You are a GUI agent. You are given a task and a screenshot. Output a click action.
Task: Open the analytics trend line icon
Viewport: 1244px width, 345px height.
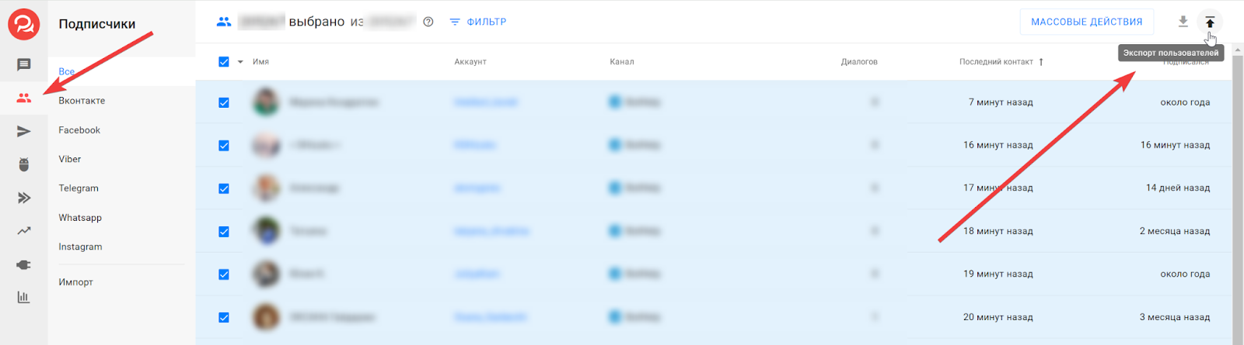[x=24, y=231]
